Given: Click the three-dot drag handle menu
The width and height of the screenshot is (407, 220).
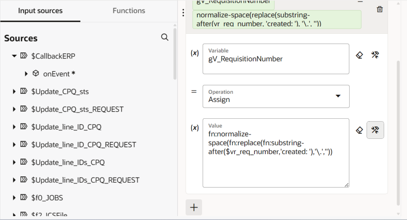Looking at the screenshot, I should (x=183, y=13).
